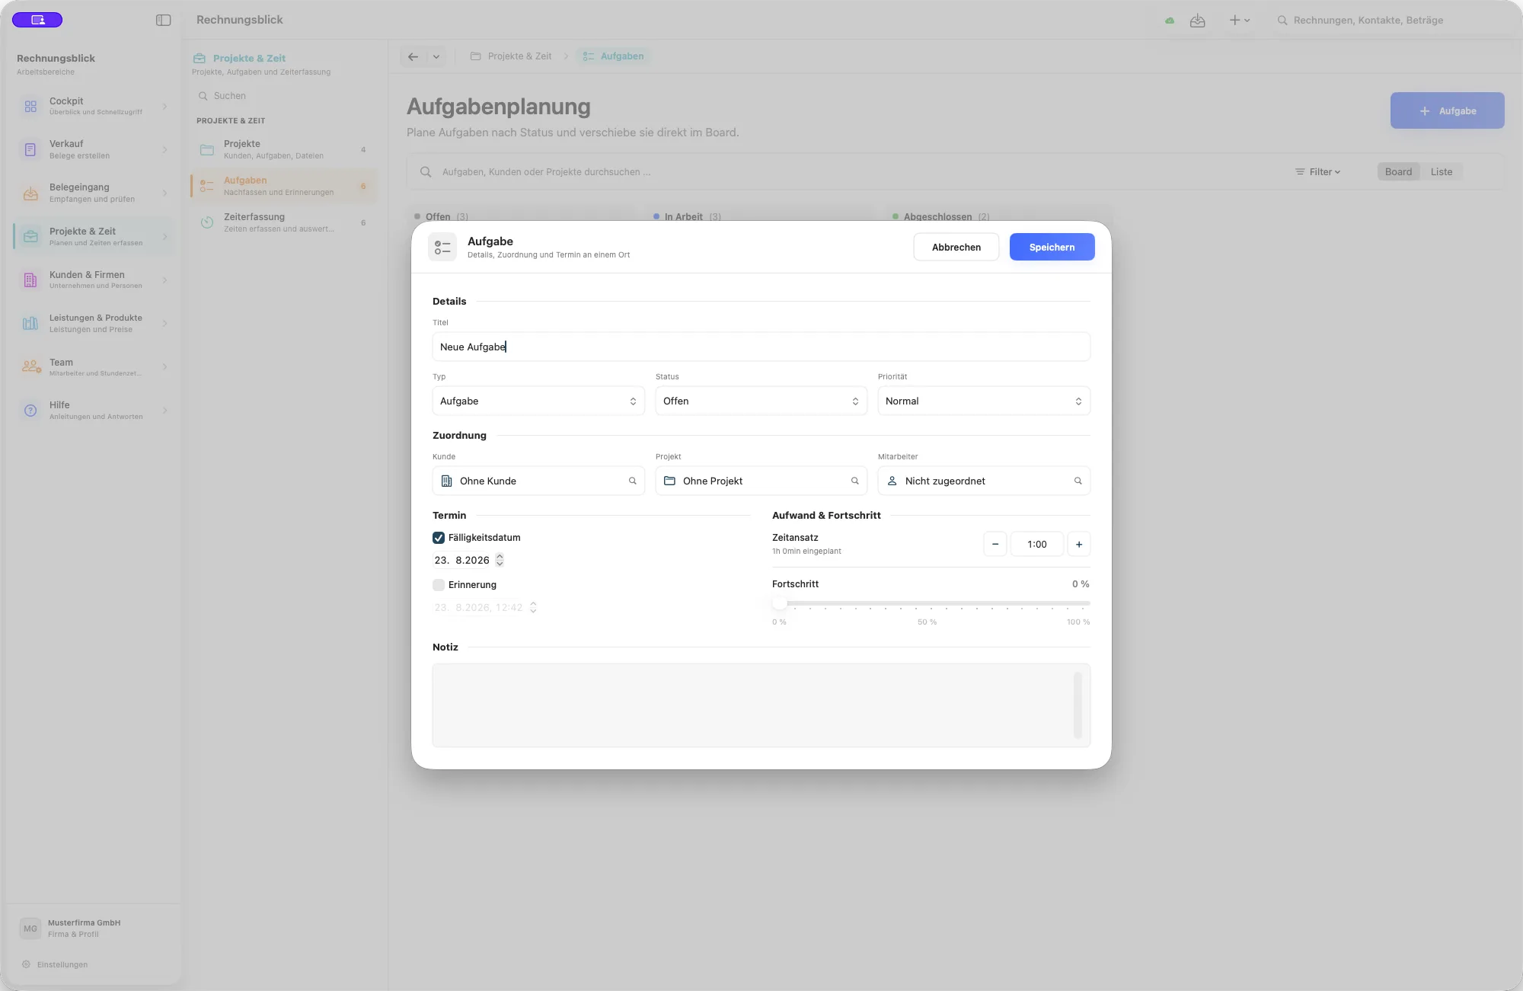Click search icon in Kunde field
1523x991 pixels.
coord(632,481)
